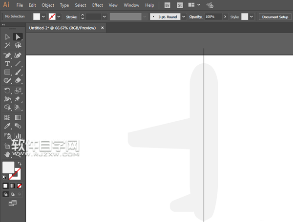The height and width of the screenshot is (222, 293).
Task: Select the Pen tool
Action: (x=7, y=55)
